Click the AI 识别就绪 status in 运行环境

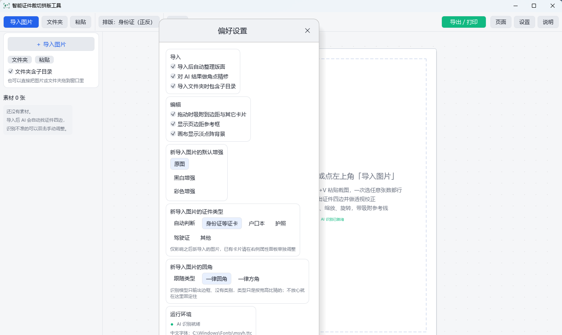coord(189,324)
